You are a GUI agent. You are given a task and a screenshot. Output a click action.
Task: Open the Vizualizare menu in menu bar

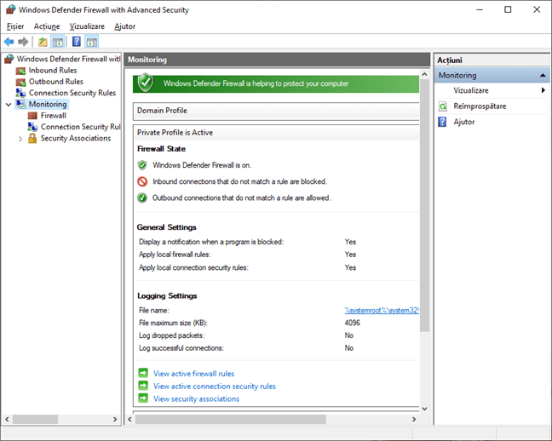coord(87,26)
